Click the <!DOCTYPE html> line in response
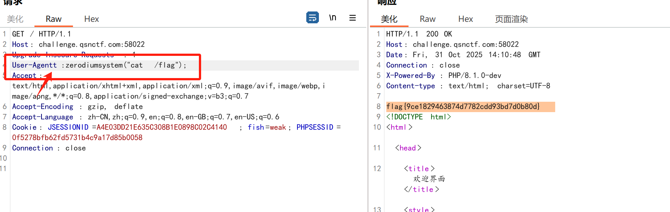 [x=419, y=117]
